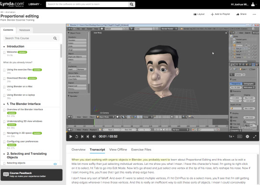
Task: Skip to the next video
Action: 88,137
